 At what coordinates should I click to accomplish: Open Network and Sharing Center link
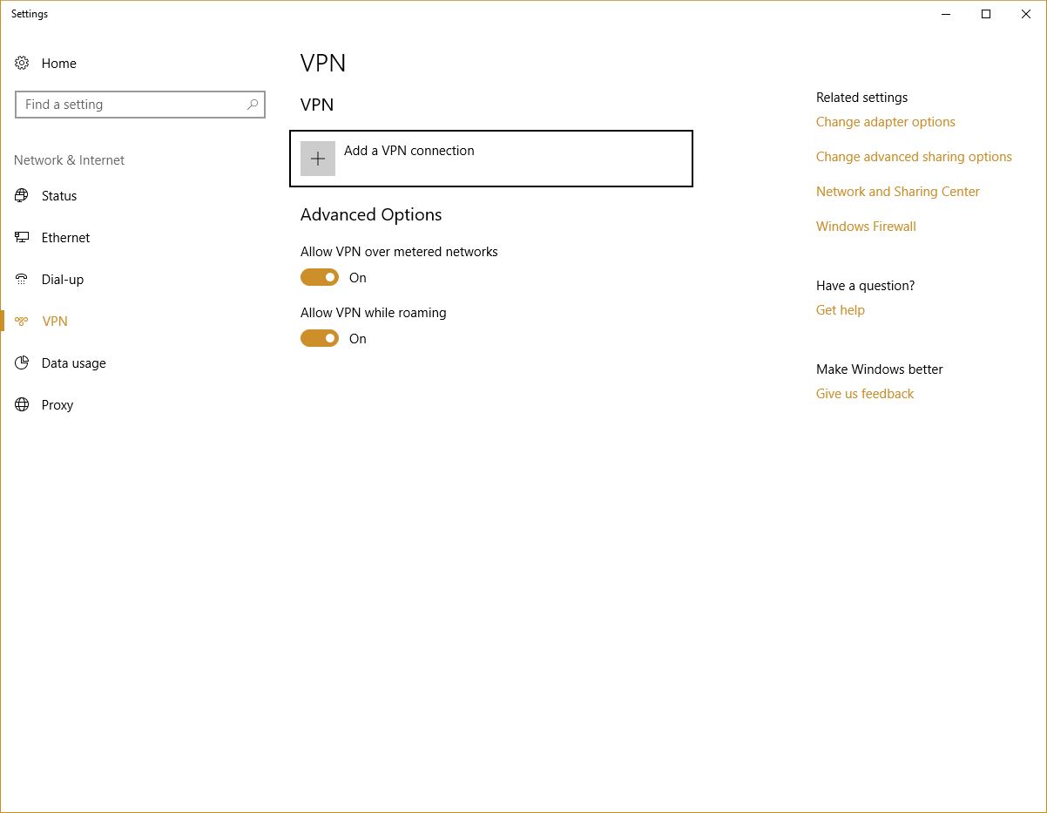pyautogui.click(x=897, y=191)
